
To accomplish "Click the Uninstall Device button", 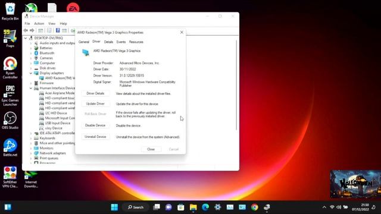I will point(95,137).
